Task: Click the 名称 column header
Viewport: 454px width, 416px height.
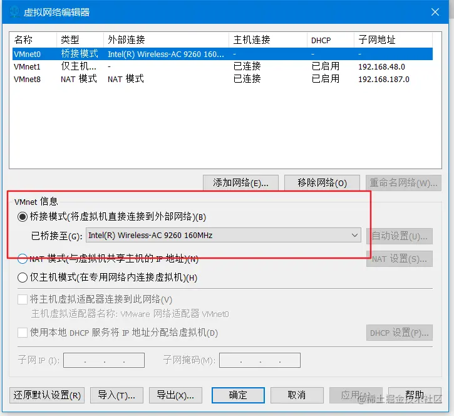Action: click(33, 39)
